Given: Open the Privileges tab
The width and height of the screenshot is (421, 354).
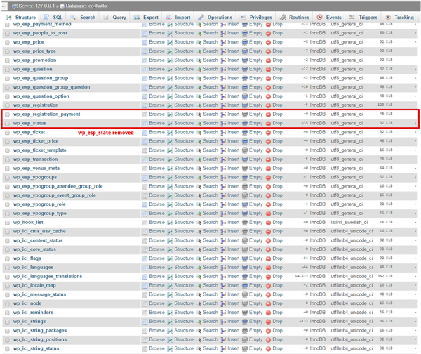Looking at the screenshot, I should point(256,18).
